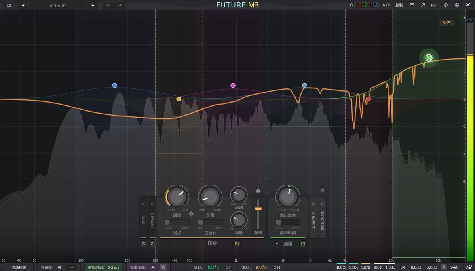
Task: Toggle the bypass (Ø) icon
Action: (423, 5)
